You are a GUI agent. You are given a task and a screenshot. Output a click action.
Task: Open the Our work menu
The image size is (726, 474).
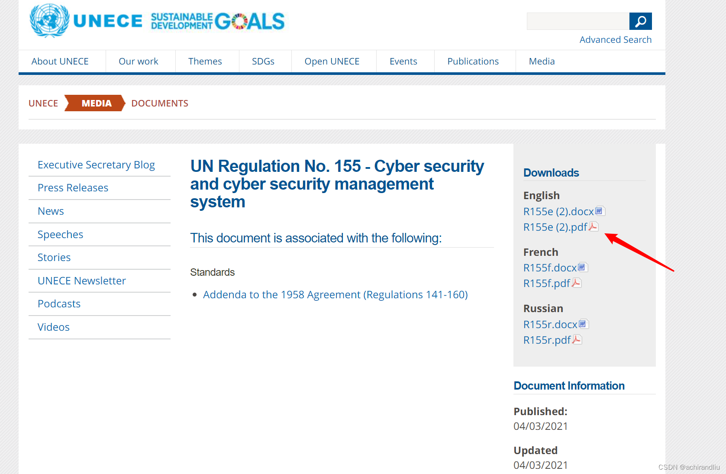(139, 61)
